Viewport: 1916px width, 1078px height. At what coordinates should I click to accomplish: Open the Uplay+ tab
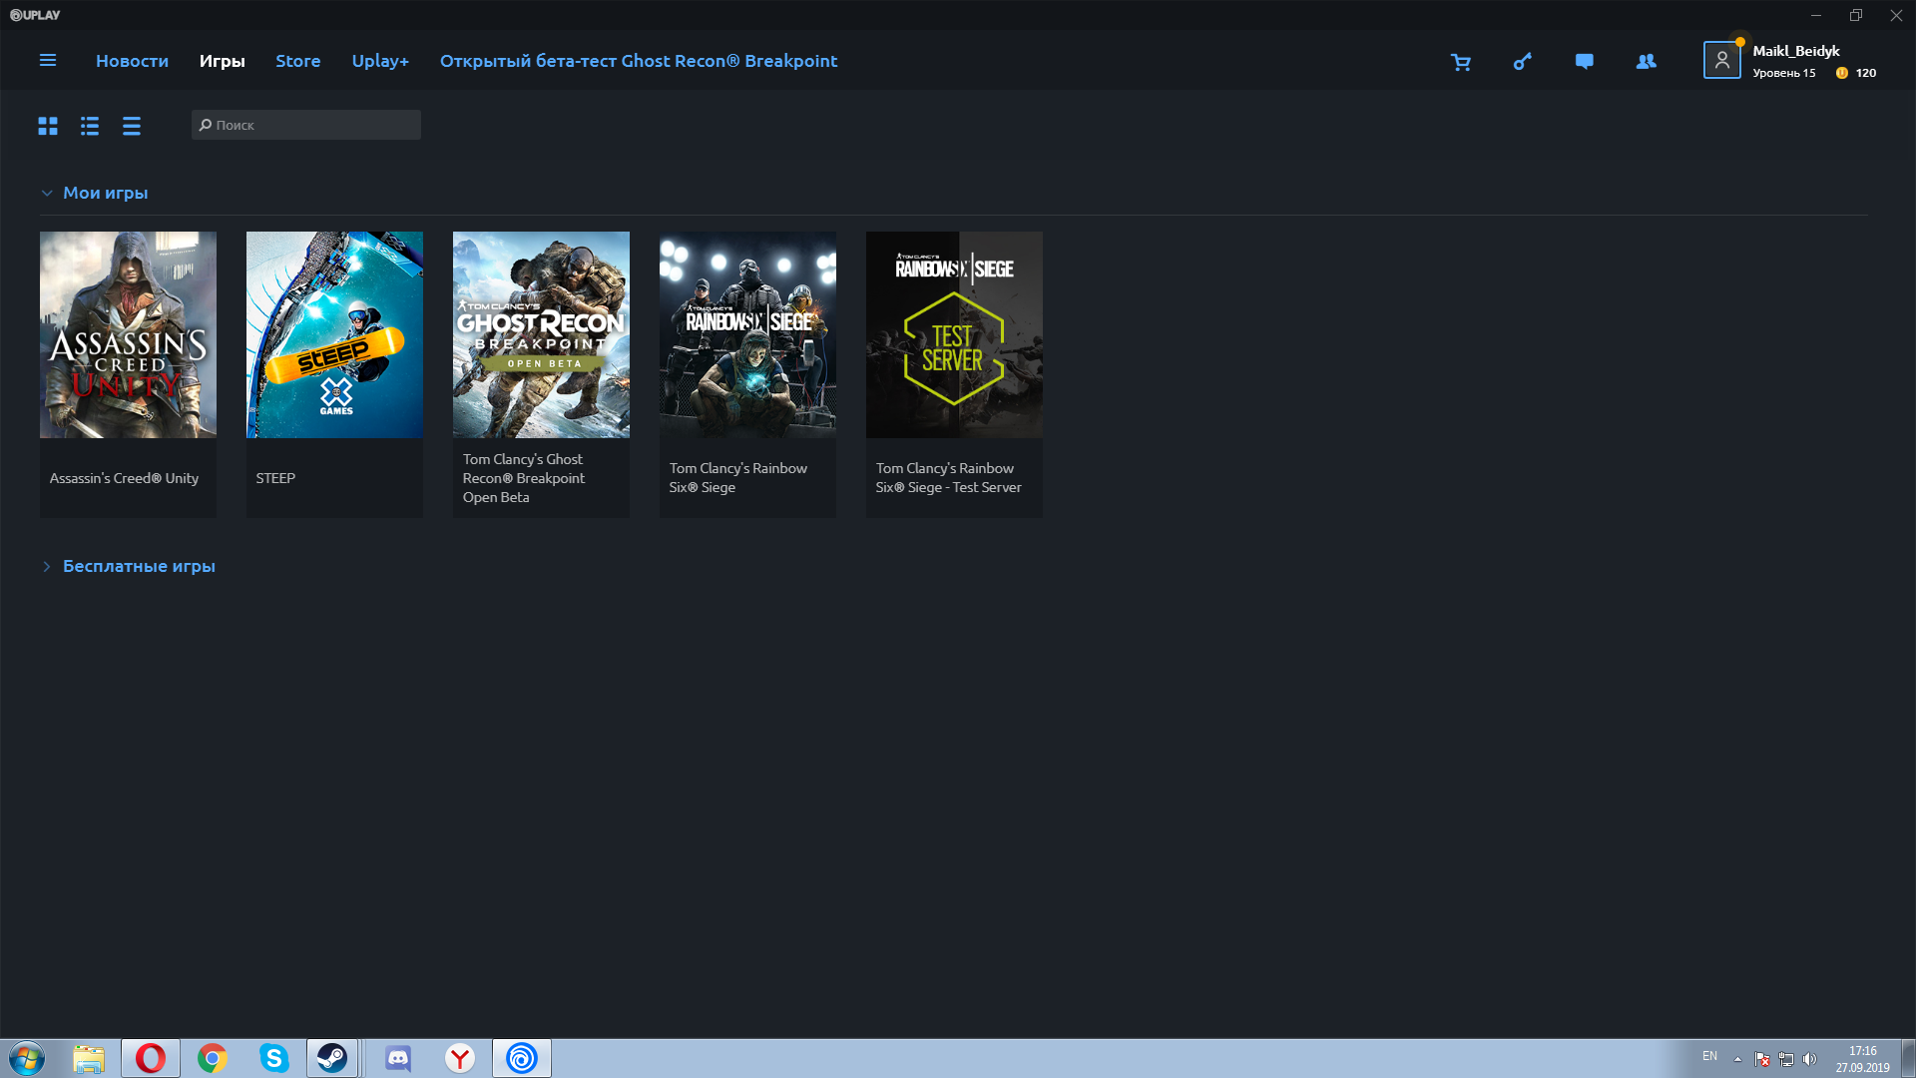point(380,61)
